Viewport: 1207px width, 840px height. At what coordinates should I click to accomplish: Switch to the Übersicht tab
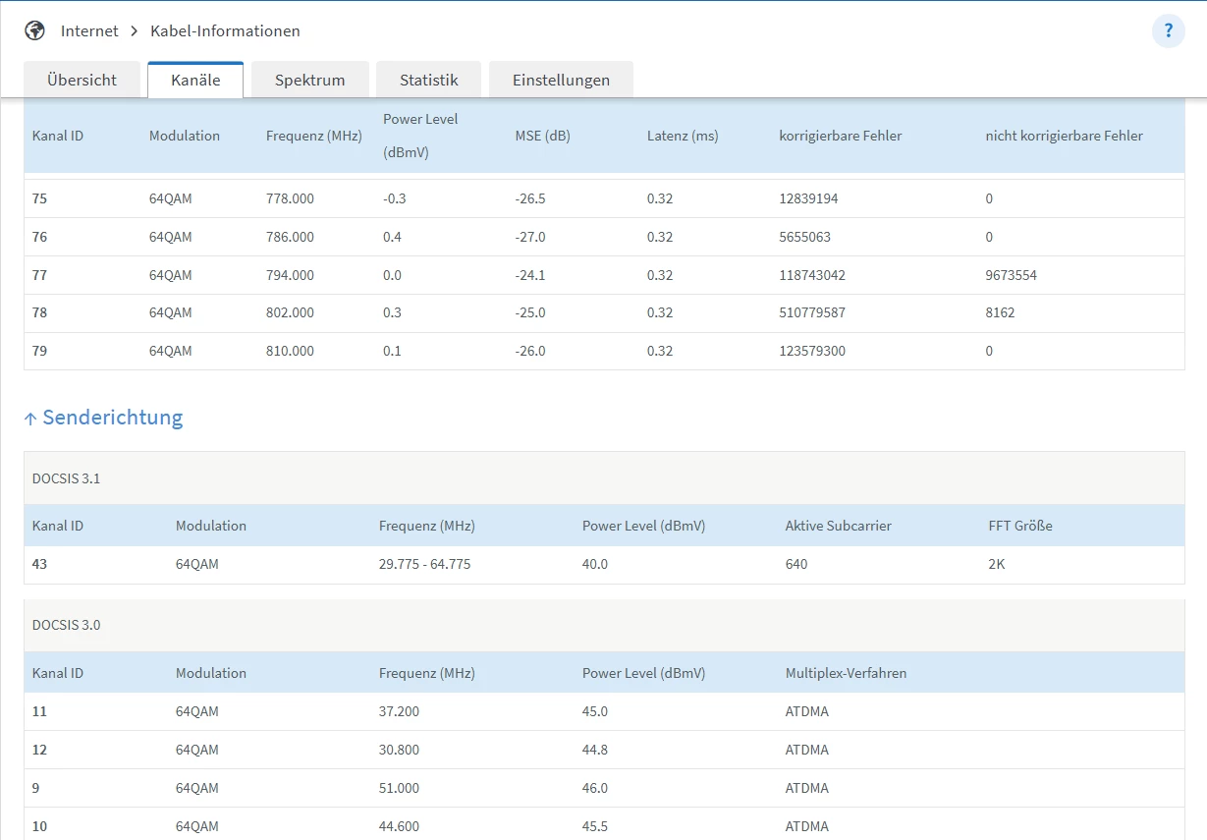82,81
